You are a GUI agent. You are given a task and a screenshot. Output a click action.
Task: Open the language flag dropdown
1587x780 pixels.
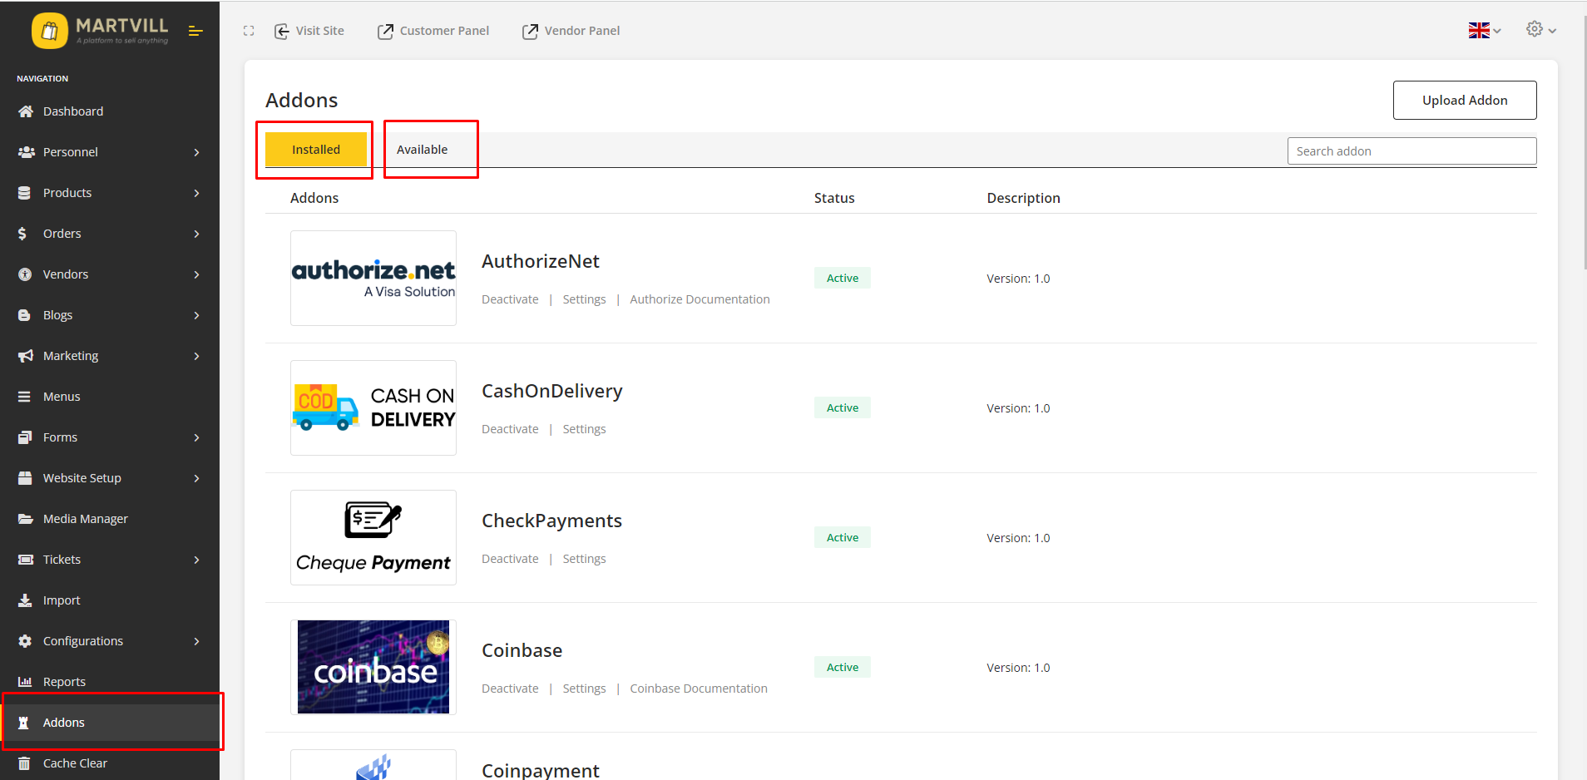coord(1483,31)
